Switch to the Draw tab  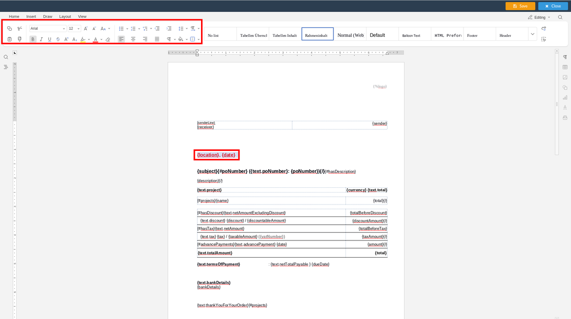pyautogui.click(x=48, y=16)
